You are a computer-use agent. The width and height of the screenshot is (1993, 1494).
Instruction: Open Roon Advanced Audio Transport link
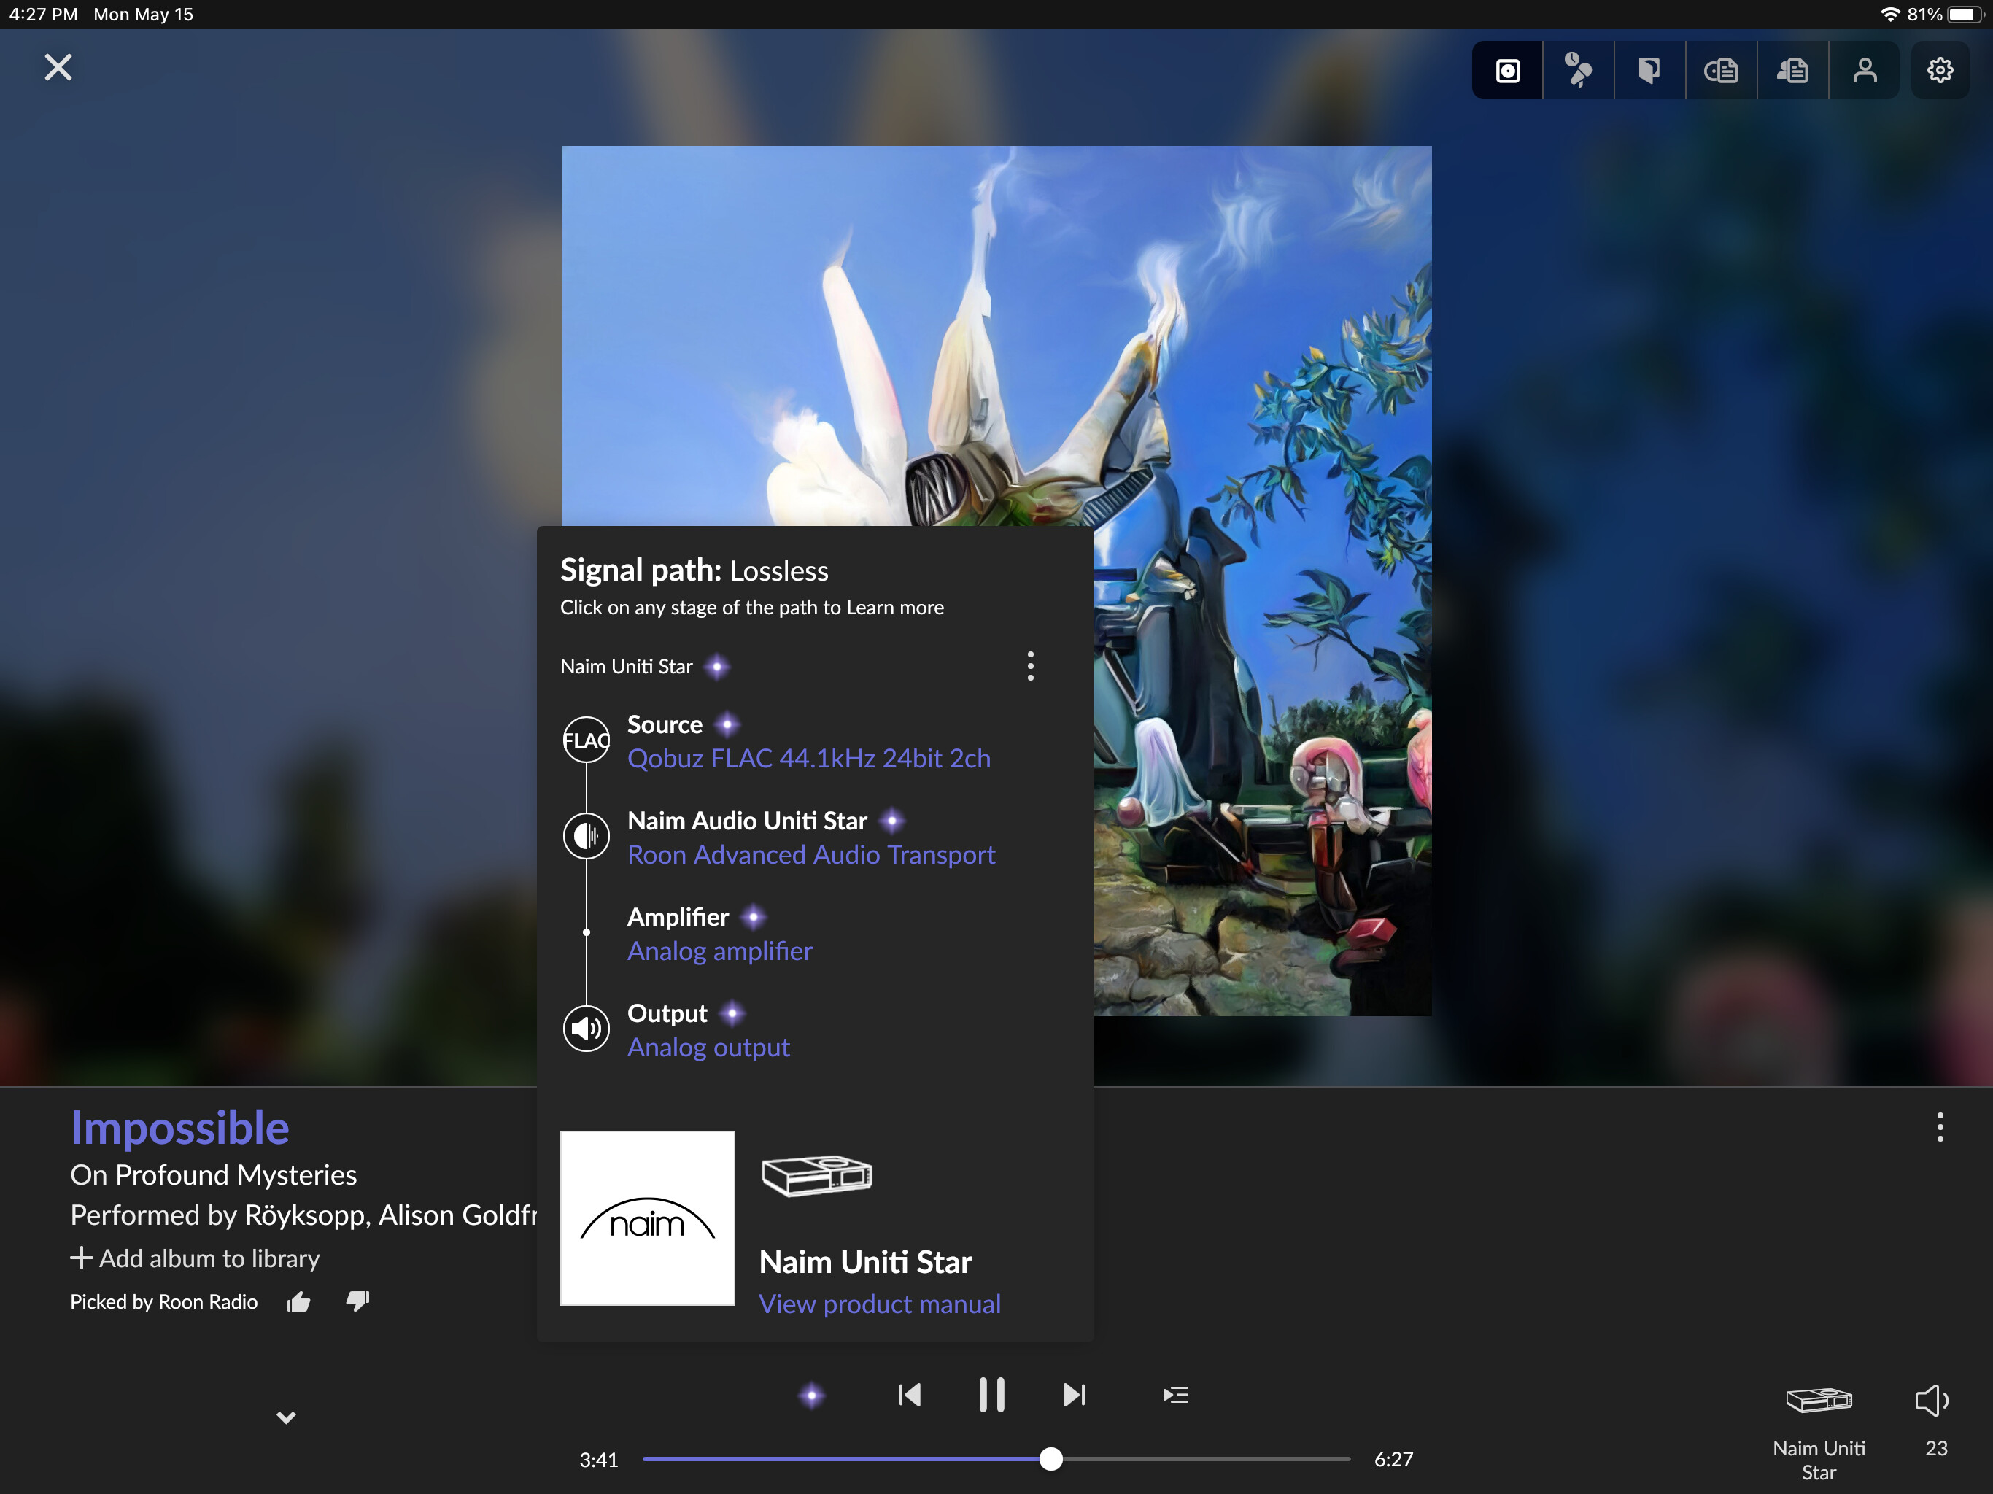[x=811, y=855]
